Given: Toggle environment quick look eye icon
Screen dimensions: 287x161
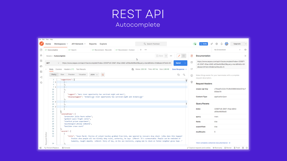Looking at the screenshot, I should tap(245, 50).
